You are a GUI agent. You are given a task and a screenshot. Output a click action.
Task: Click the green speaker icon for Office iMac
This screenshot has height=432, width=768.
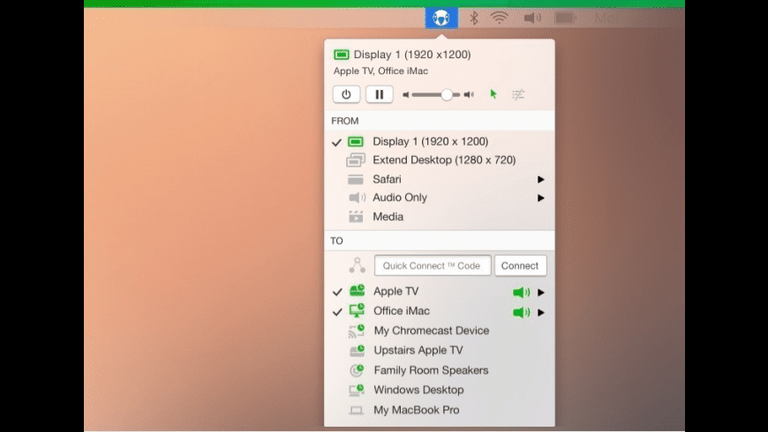click(522, 312)
